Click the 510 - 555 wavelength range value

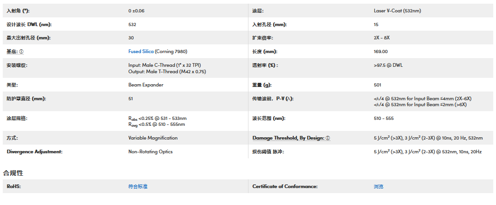(x=383, y=119)
